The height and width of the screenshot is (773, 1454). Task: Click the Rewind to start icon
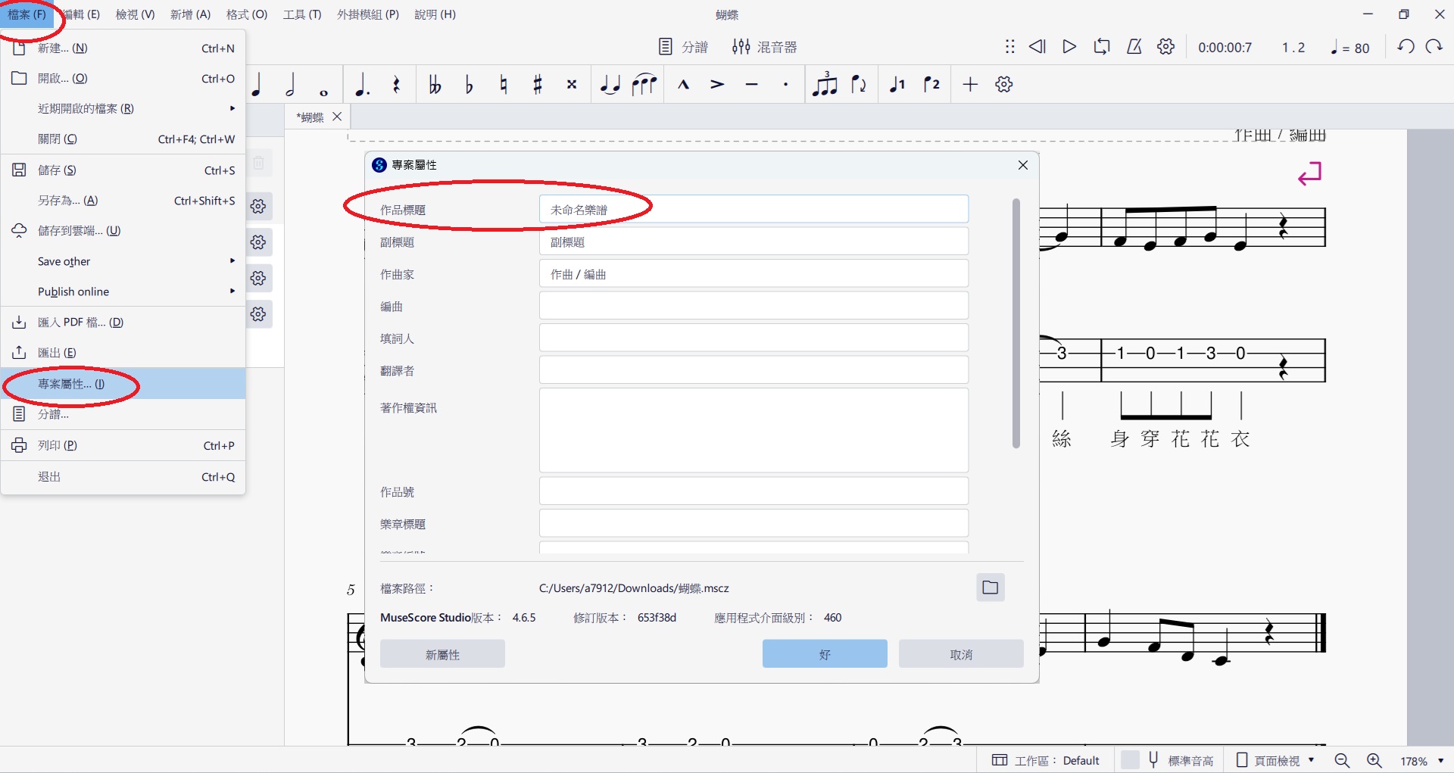1037,47
